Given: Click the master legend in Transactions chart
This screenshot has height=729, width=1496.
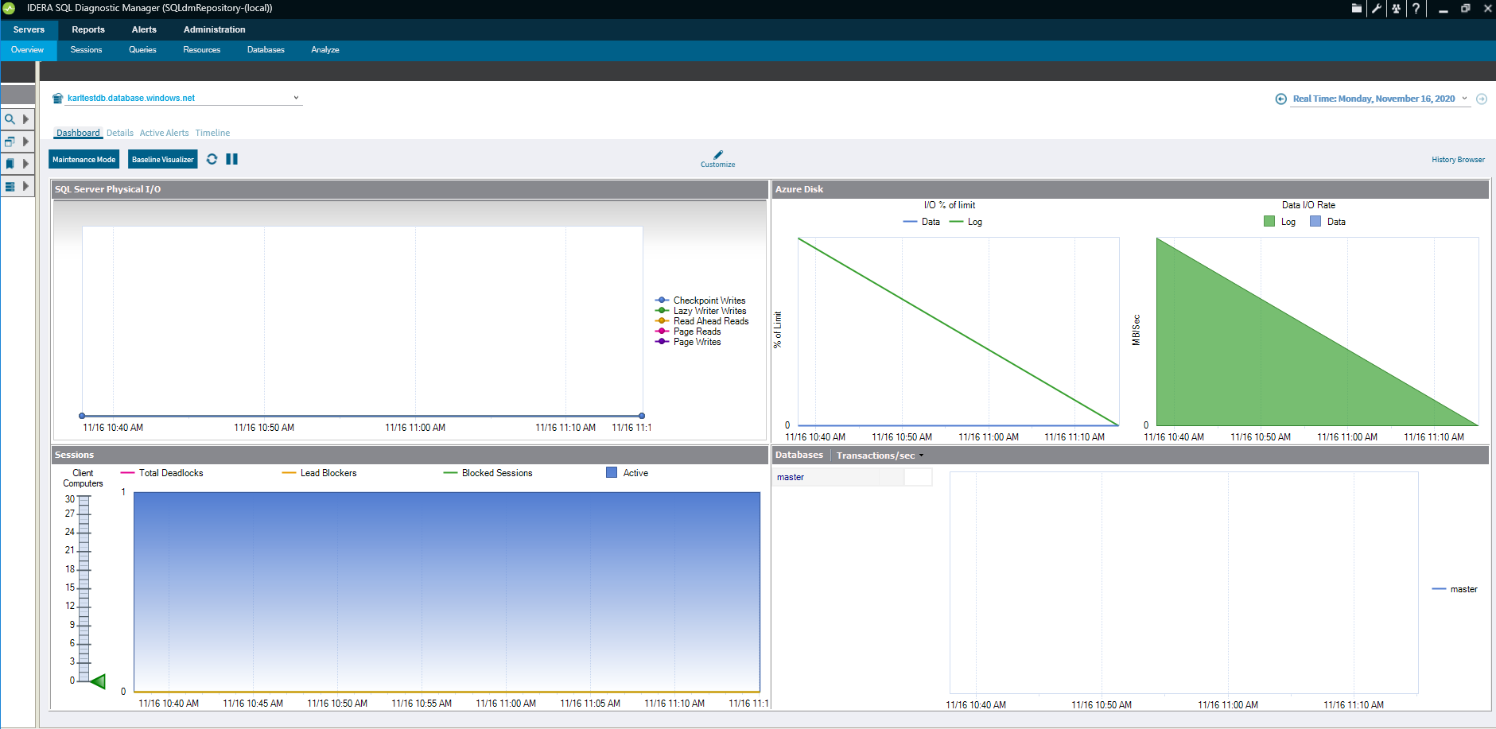Looking at the screenshot, I should (x=1455, y=589).
